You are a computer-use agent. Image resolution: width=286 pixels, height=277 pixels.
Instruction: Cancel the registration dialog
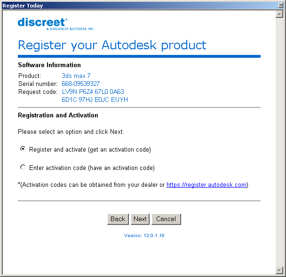tap(166, 219)
